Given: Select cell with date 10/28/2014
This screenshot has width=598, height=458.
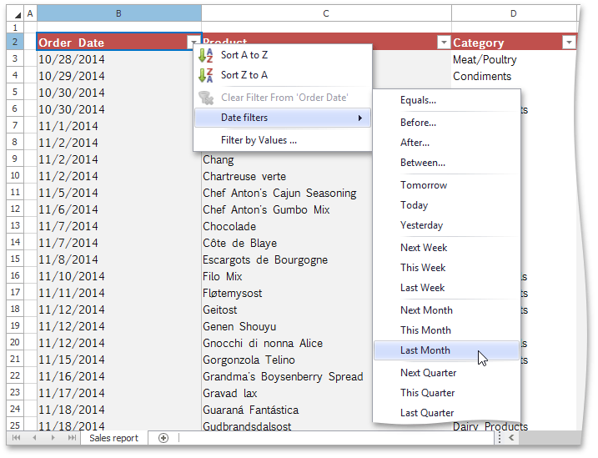Looking at the screenshot, I should tap(119, 59).
